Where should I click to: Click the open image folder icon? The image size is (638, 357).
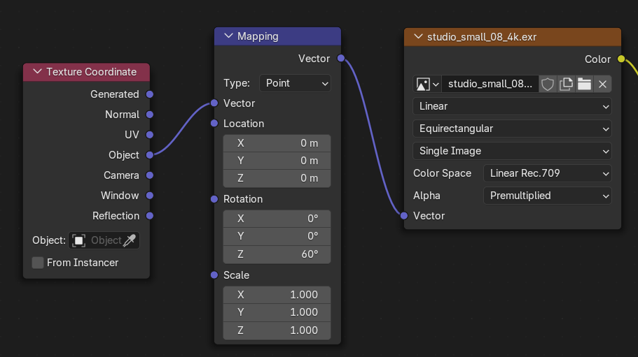pyautogui.click(x=584, y=85)
